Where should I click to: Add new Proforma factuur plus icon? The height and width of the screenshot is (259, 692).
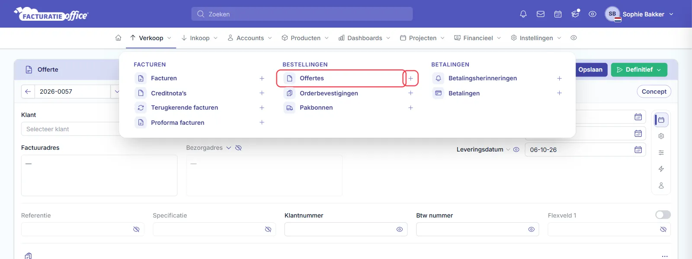click(262, 122)
